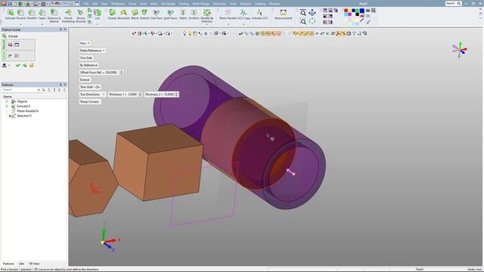Toggle the Extend option

(85, 79)
